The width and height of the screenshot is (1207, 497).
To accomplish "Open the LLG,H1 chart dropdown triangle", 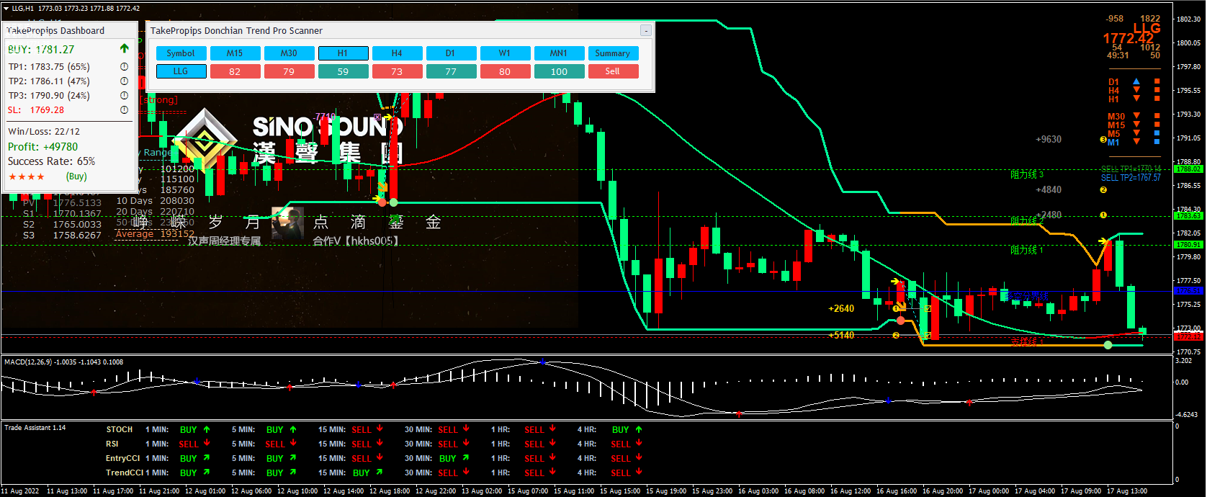I will click(6, 9).
